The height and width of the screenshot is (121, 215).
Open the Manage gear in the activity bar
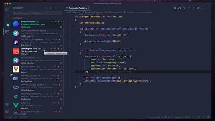tap(7, 111)
